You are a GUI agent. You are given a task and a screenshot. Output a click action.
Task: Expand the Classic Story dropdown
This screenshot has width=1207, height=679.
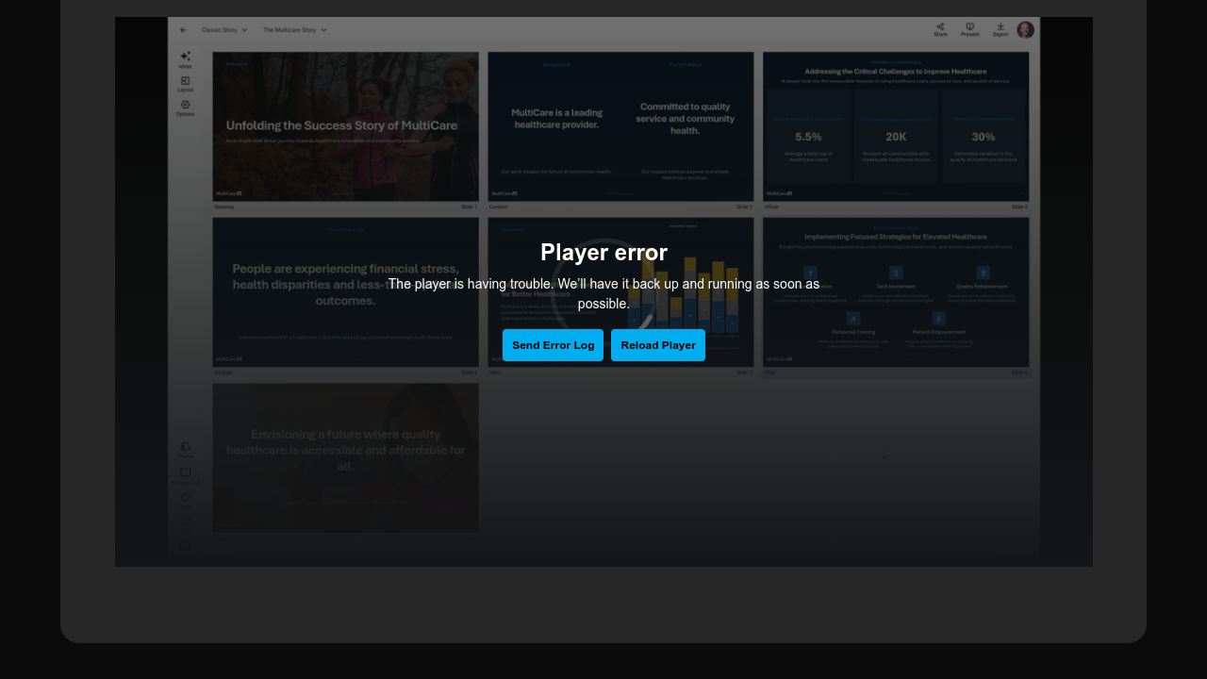pyautogui.click(x=224, y=30)
